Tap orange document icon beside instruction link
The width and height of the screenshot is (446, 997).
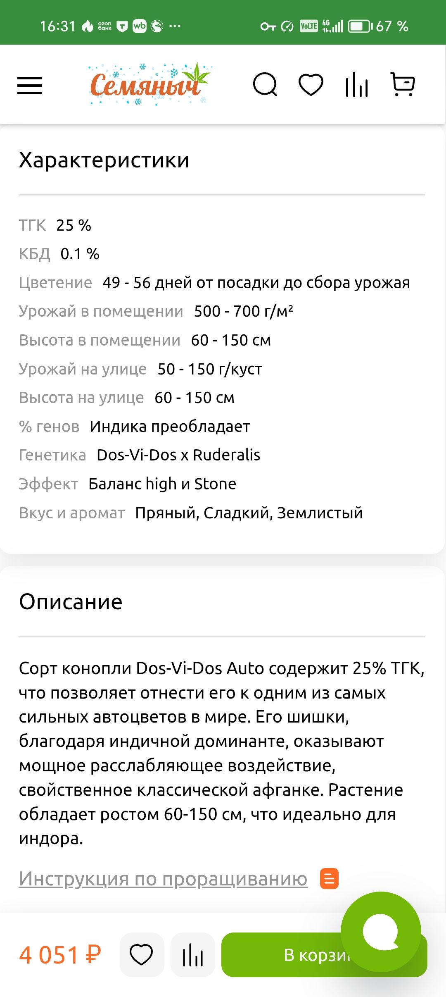pos(329,878)
